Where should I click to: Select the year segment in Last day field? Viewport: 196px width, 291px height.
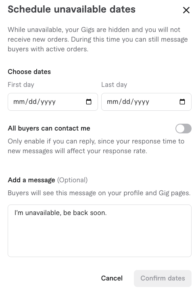click(x=142, y=102)
